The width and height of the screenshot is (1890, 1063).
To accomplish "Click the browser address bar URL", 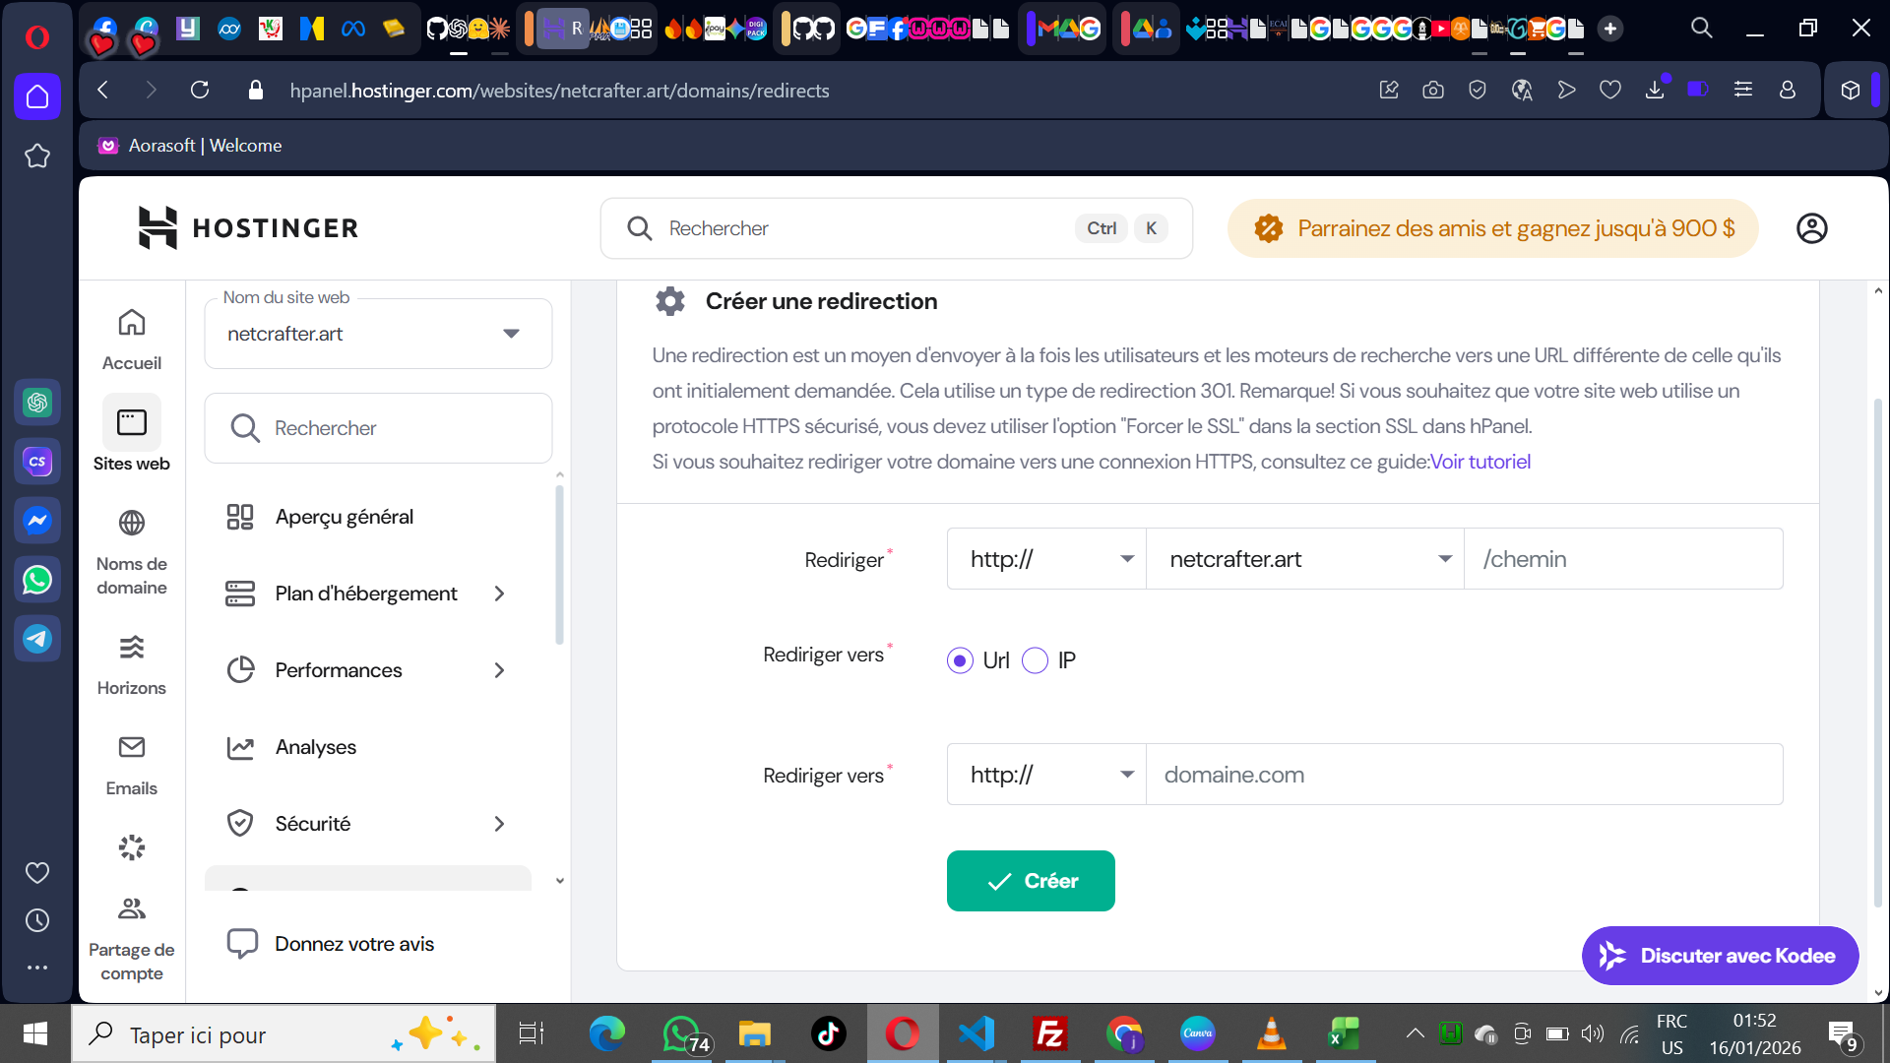I will pyautogui.click(x=559, y=91).
